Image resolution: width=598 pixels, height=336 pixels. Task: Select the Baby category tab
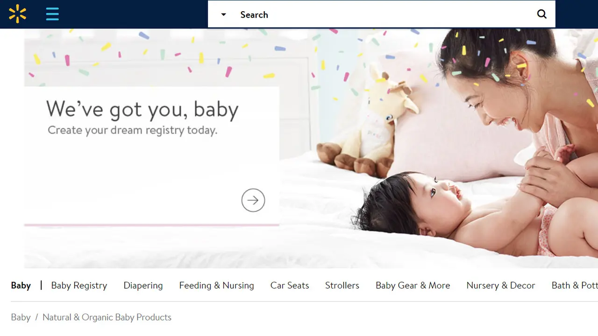21,286
